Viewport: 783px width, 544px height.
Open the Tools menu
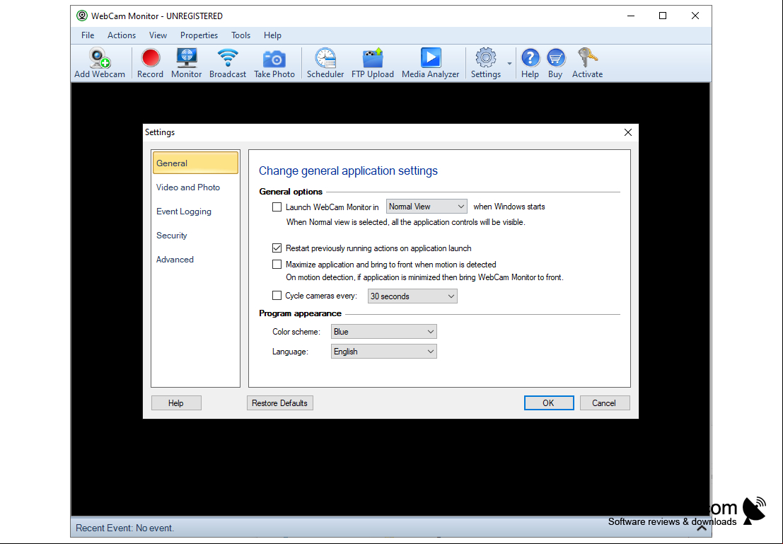pyautogui.click(x=240, y=35)
